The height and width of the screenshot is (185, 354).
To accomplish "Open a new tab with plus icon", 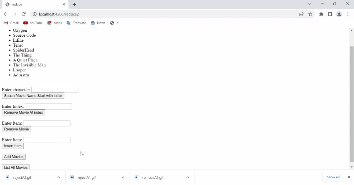I will [74, 4].
